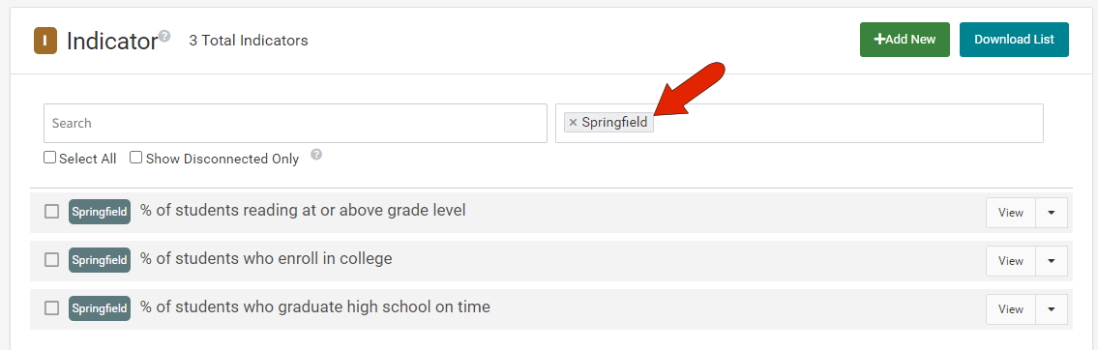Tick checkbox for students reading at grade level

point(52,212)
